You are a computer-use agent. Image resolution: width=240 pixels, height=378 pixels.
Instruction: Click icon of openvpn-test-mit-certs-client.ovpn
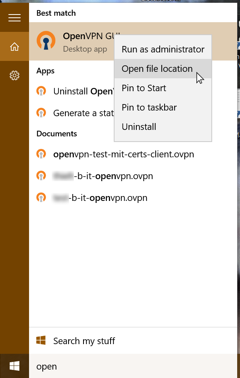point(41,154)
